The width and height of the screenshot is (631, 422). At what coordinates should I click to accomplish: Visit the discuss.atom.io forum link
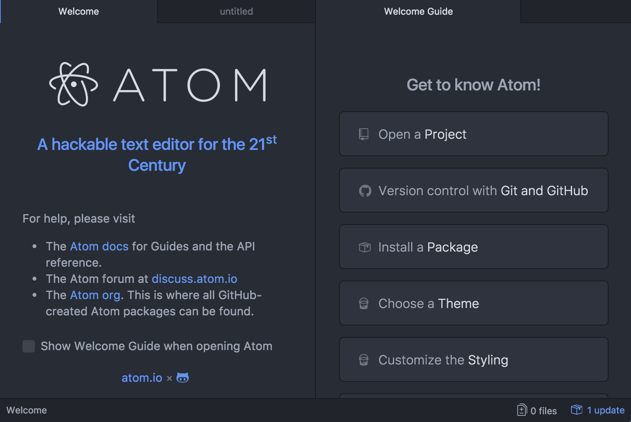click(194, 279)
